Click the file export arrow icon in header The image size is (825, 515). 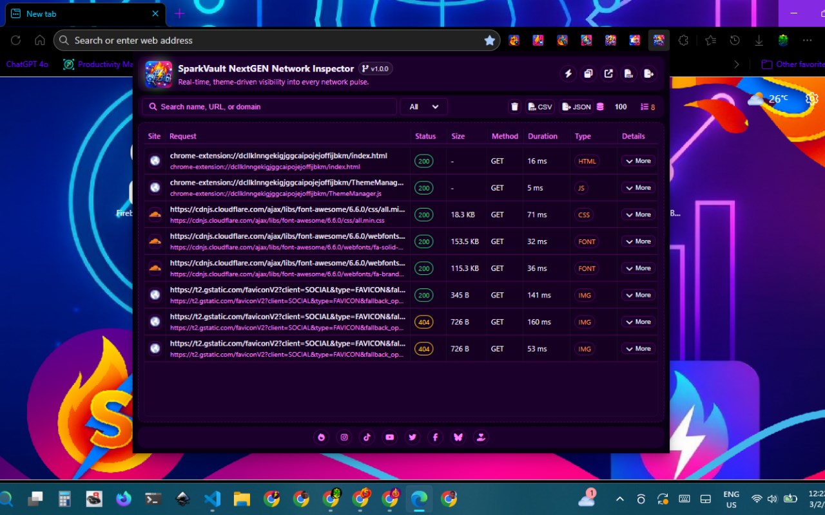[x=648, y=74]
